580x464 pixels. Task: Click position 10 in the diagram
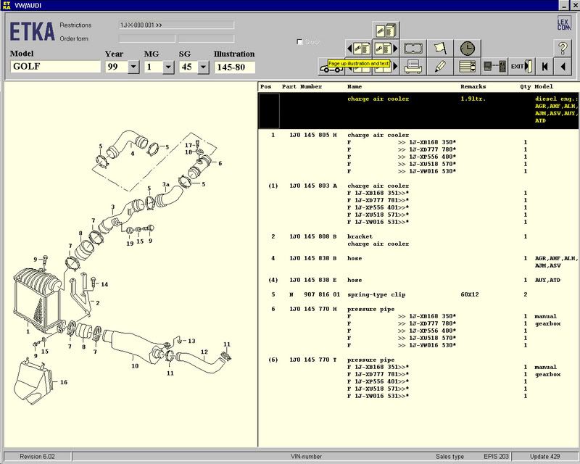click(135, 366)
